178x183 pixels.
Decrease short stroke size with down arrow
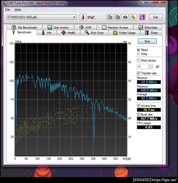(x=151, y=68)
